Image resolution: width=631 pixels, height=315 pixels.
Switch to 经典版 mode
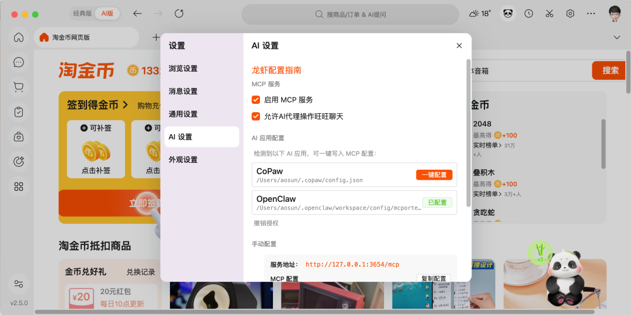coord(82,13)
